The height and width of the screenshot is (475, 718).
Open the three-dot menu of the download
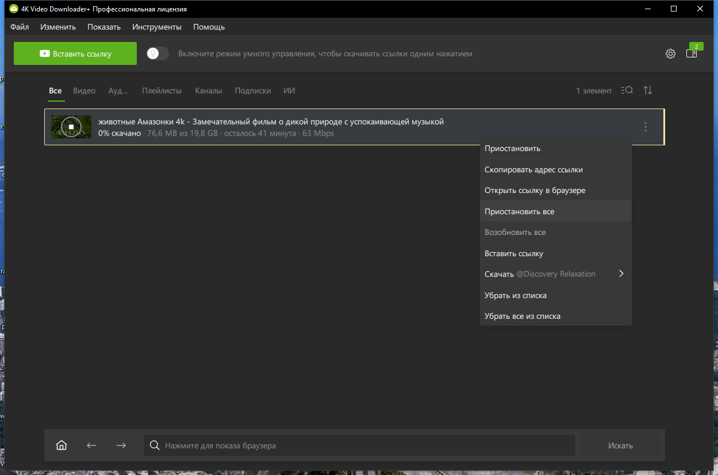(646, 127)
